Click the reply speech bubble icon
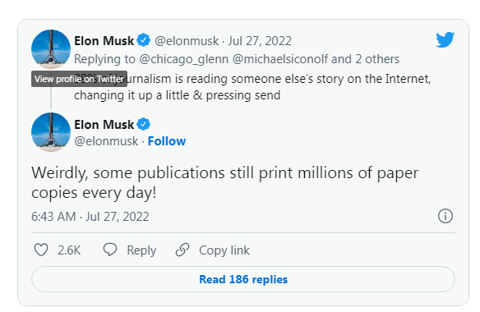480x312 pixels. click(x=110, y=250)
